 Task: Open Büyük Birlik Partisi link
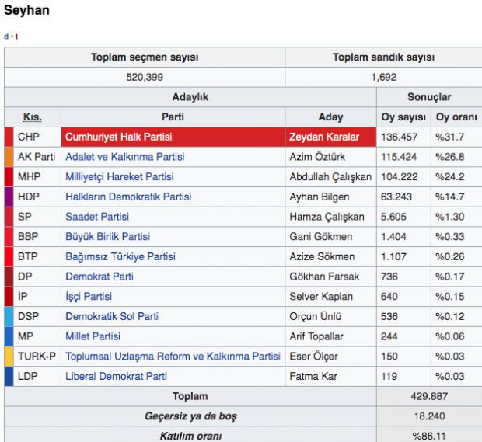[x=107, y=237]
